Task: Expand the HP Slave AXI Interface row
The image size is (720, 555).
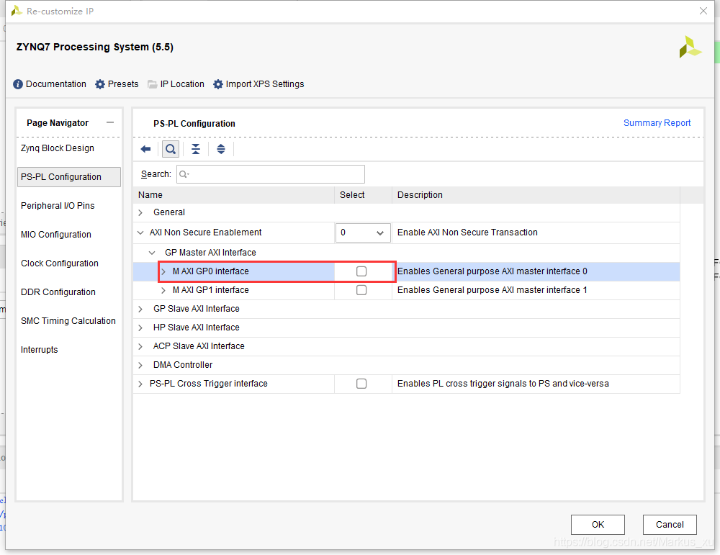Action: point(140,328)
